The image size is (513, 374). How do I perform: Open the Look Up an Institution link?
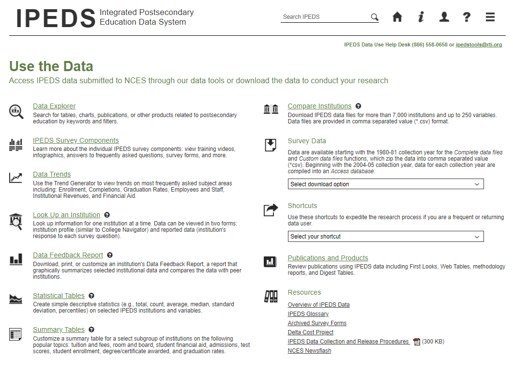point(66,215)
